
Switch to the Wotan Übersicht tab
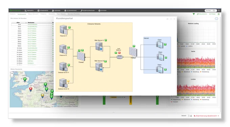[33, 14]
